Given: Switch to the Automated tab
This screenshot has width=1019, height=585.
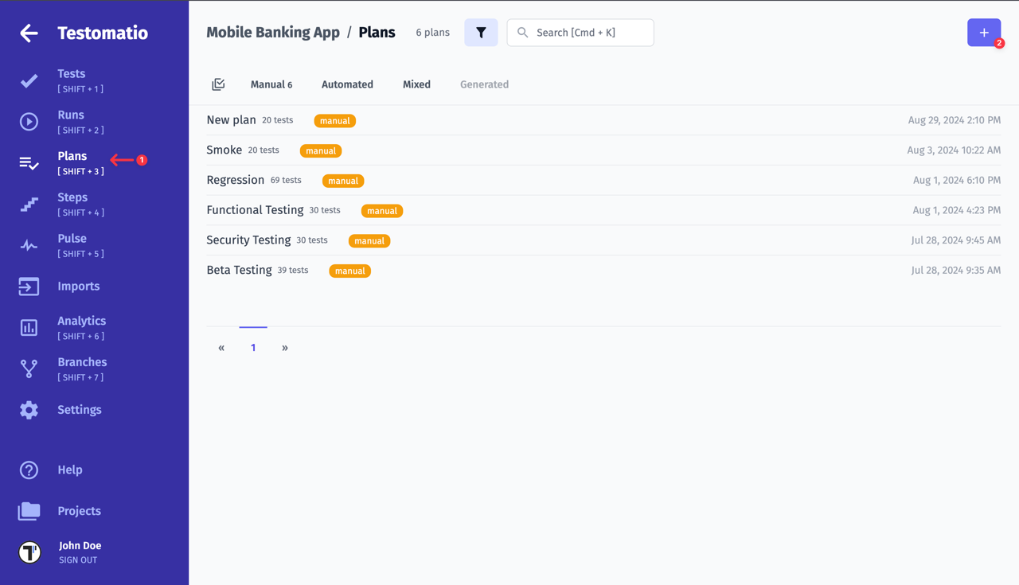Looking at the screenshot, I should [x=347, y=84].
